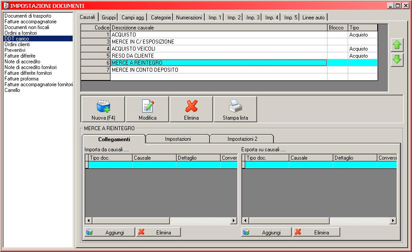
Task: Select Fatture accompagnatorie document type
Action: [38, 22]
